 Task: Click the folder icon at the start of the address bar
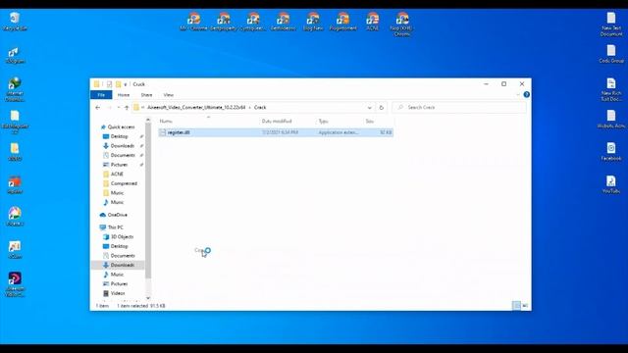point(136,107)
